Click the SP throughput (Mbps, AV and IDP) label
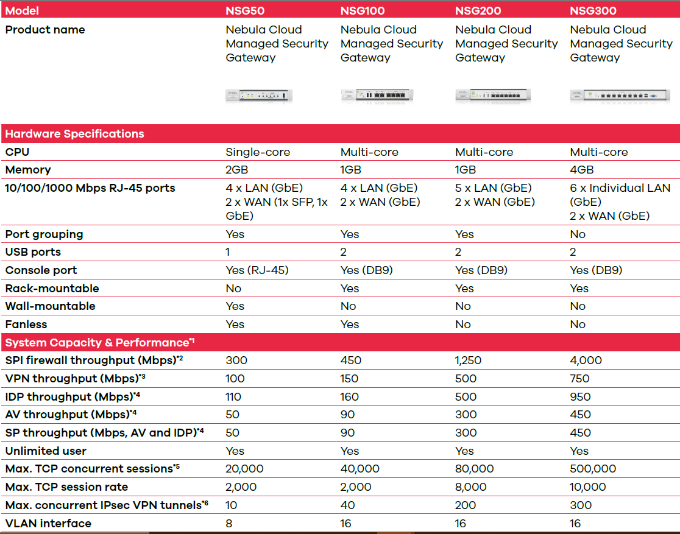The height and width of the screenshot is (534, 680). click(x=105, y=433)
